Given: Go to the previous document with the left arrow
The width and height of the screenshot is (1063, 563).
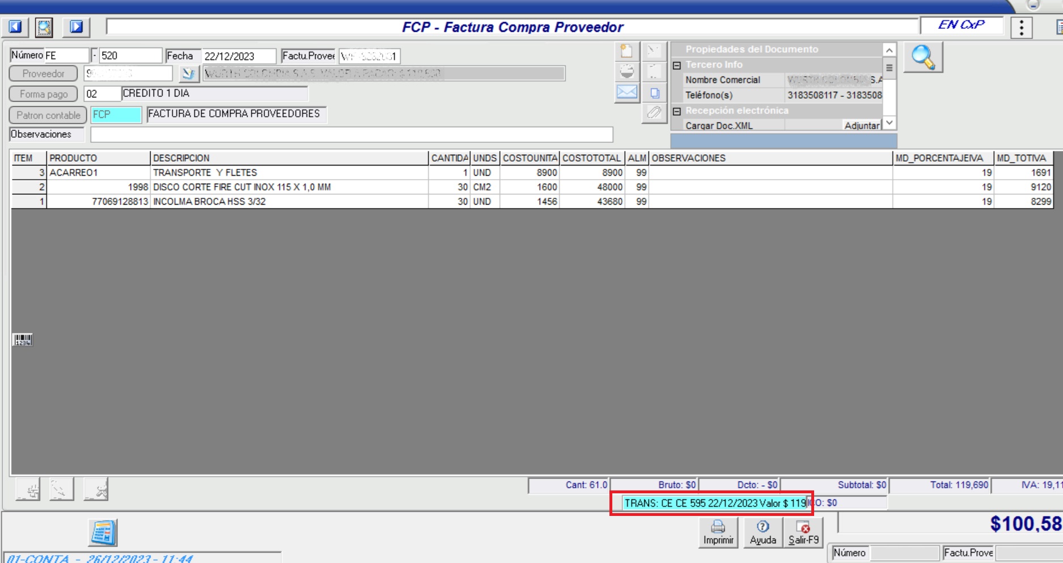Looking at the screenshot, I should click(x=15, y=27).
